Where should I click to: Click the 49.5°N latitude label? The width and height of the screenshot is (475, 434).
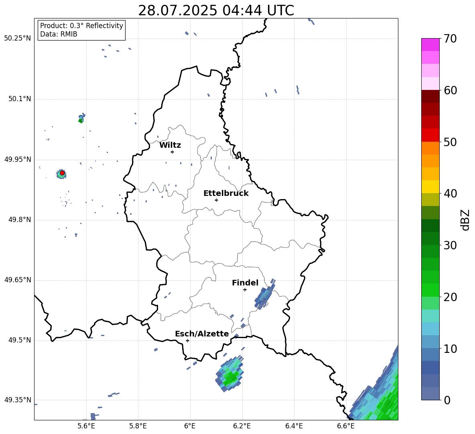tap(20, 340)
